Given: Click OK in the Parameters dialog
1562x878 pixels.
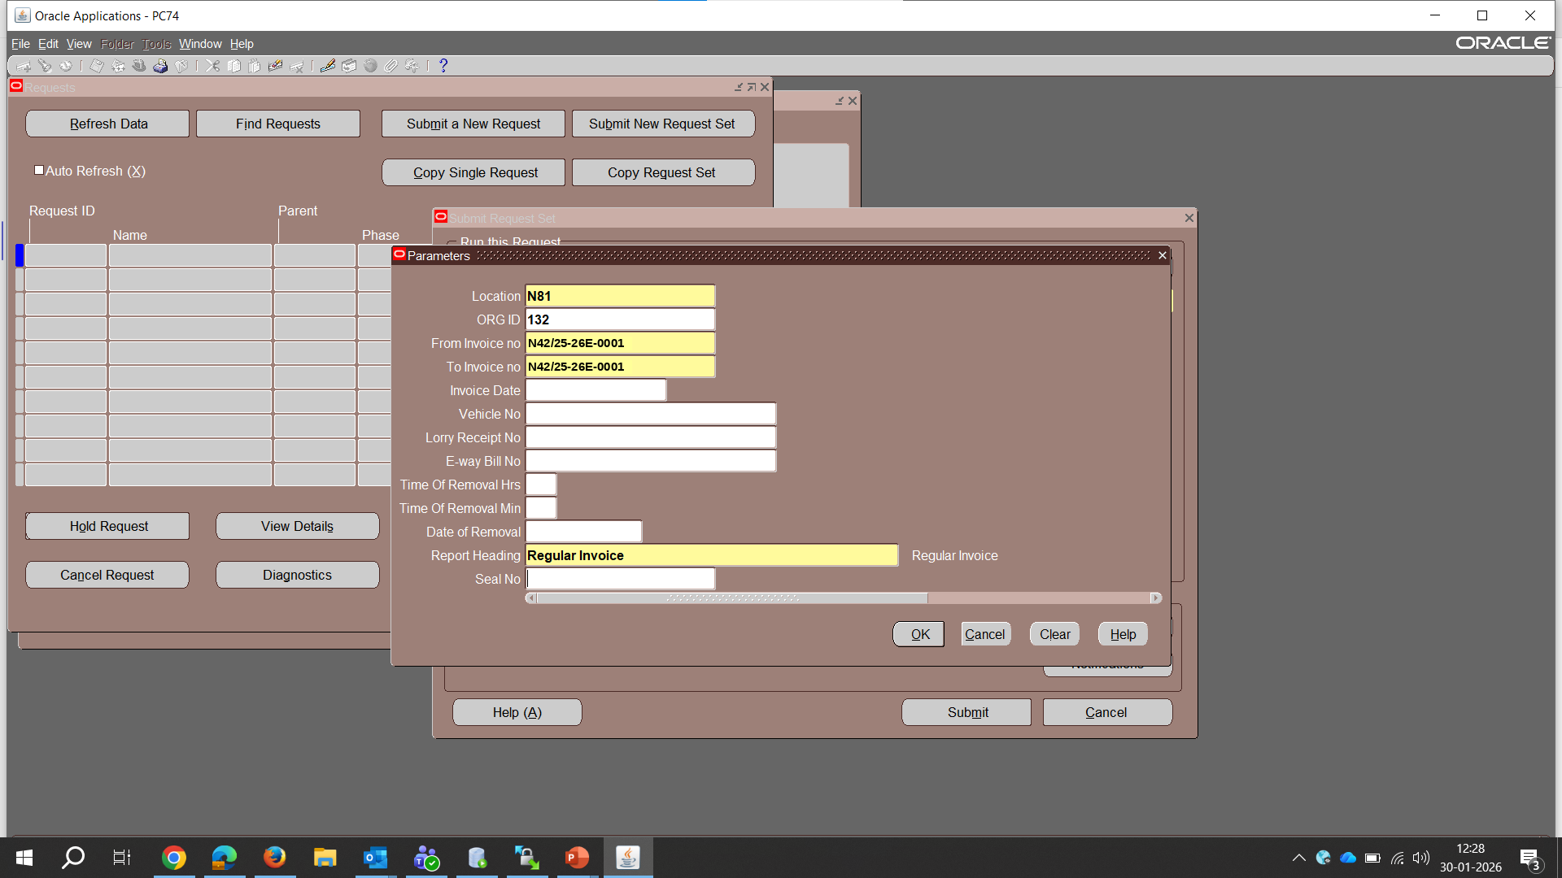Looking at the screenshot, I should click(919, 634).
